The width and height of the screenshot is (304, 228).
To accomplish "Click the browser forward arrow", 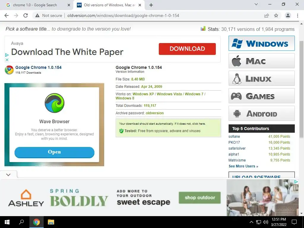I will pos(16,15).
